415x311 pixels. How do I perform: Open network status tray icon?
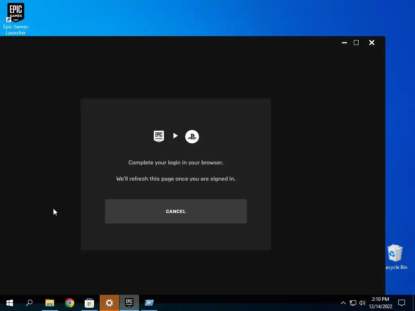353,303
